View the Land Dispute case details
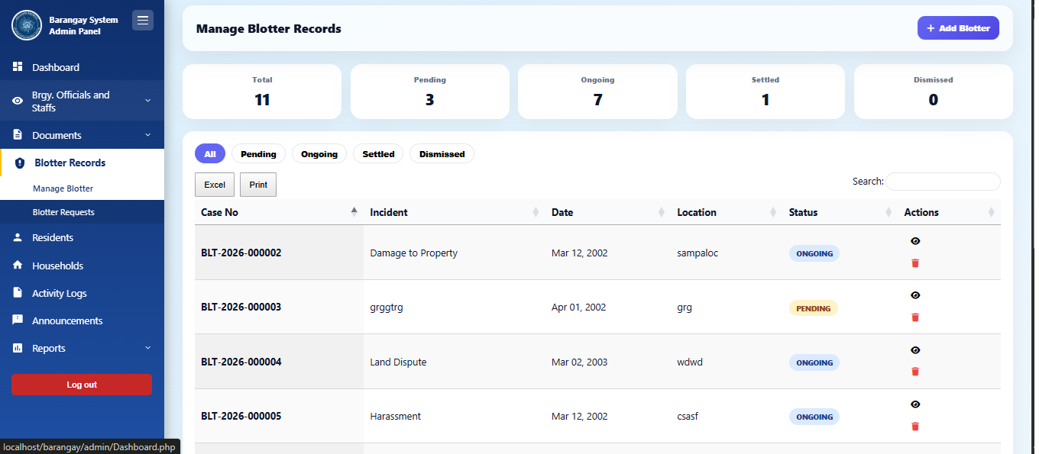The width and height of the screenshot is (1039, 454). pyautogui.click(x=915, y=350)
